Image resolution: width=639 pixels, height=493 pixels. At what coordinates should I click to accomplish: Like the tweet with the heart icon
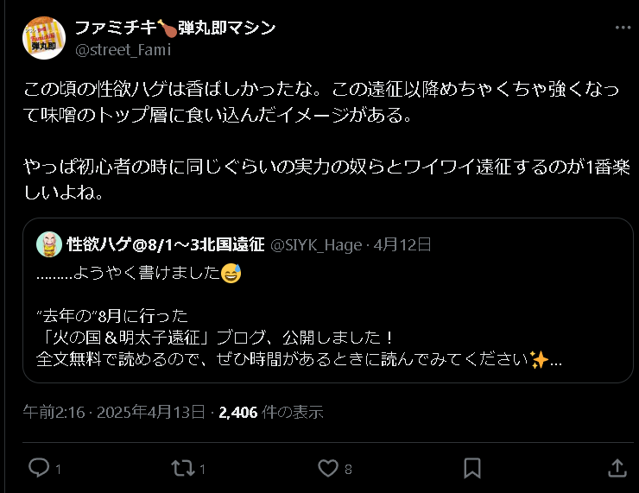[x=328, y=468]
